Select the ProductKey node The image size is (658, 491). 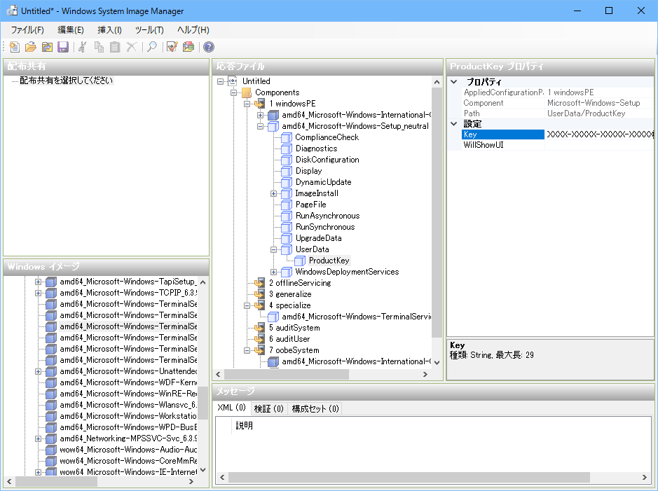(x=329, y=261)
